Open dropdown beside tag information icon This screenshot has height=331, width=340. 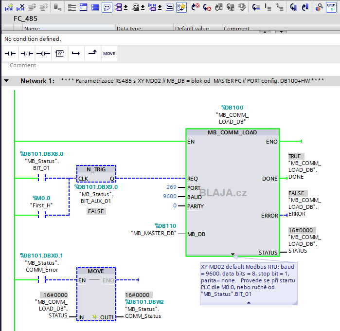point(143,8)
